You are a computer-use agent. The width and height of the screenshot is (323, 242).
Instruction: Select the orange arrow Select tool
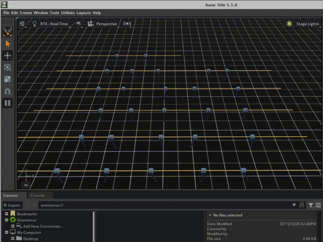coord(8,44)
